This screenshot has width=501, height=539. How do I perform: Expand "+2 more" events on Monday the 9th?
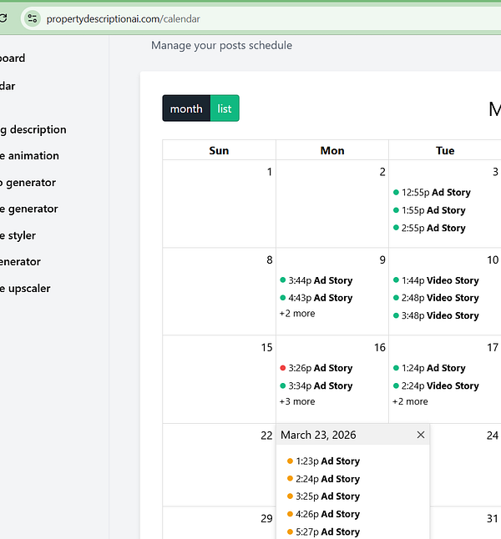pos(297,314)
